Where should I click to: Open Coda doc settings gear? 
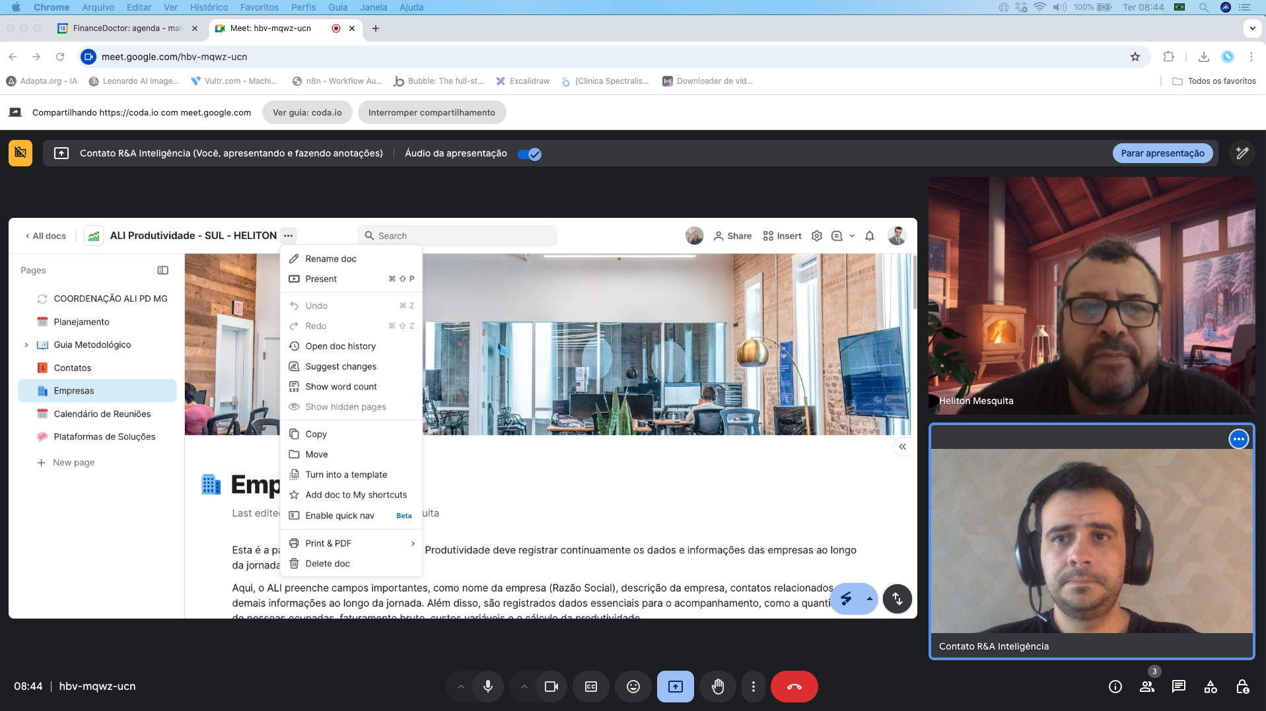pyautogui.click(x=817, y=236)
